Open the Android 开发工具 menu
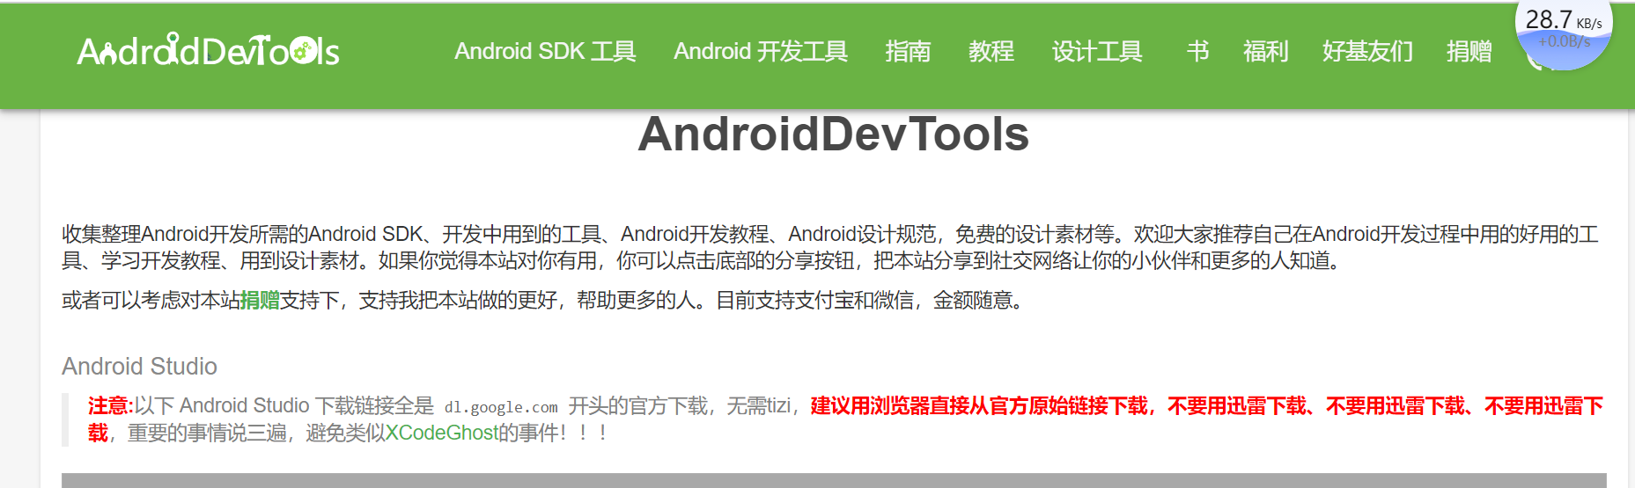The width and height of the screenshot is (1635, 488). (x=761, y=51)
